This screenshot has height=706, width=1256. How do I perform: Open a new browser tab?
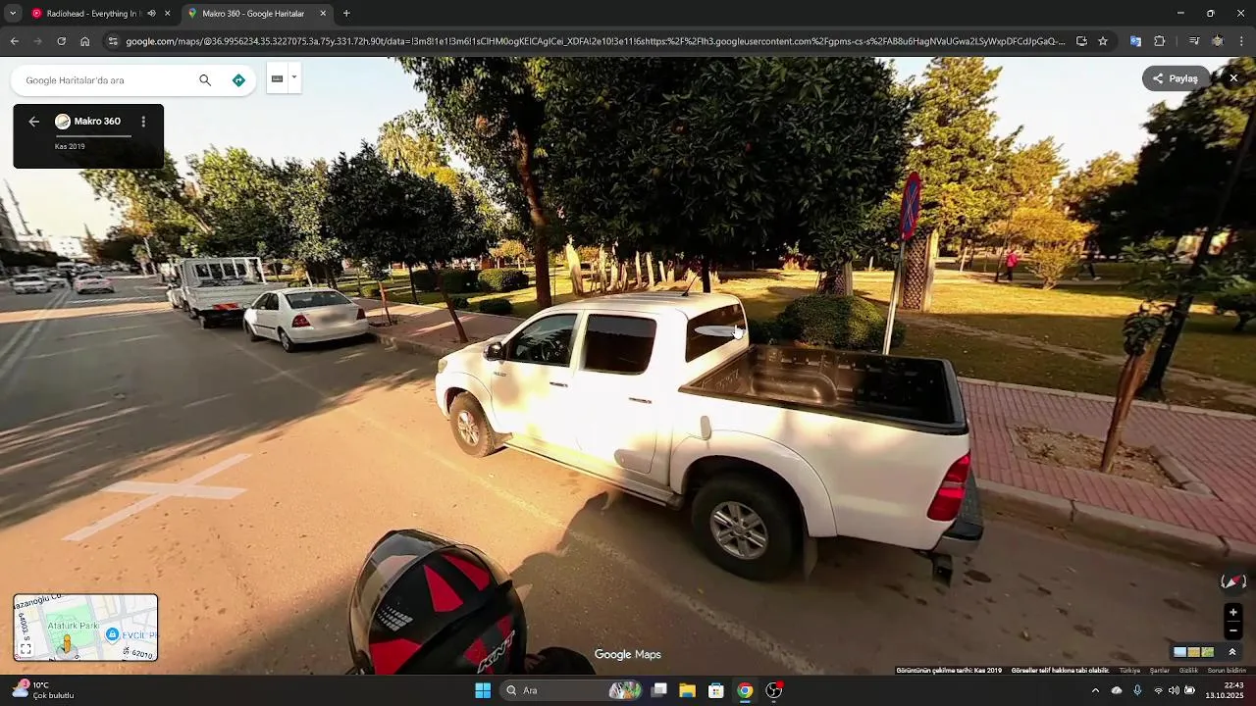click(346, 14)
